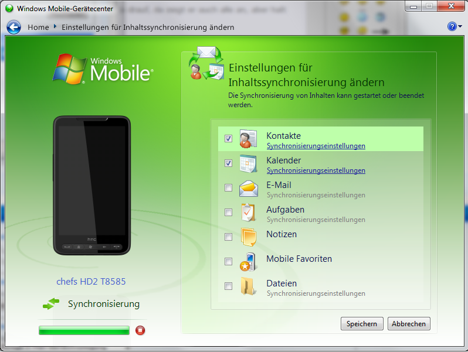Click the Notizen label text
Viewport: 468px width, 352px height.
[x=282, y=234]
